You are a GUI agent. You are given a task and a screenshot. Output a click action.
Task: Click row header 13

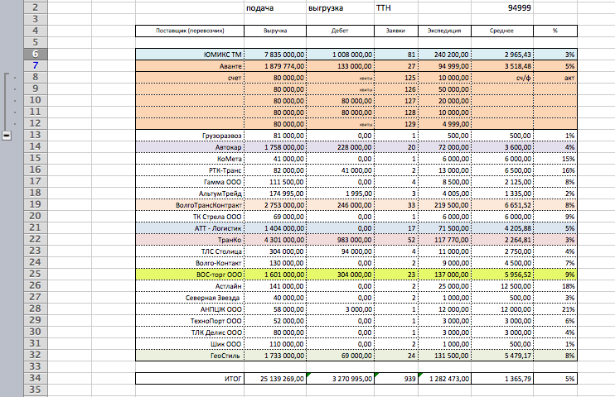coord(36,134)
